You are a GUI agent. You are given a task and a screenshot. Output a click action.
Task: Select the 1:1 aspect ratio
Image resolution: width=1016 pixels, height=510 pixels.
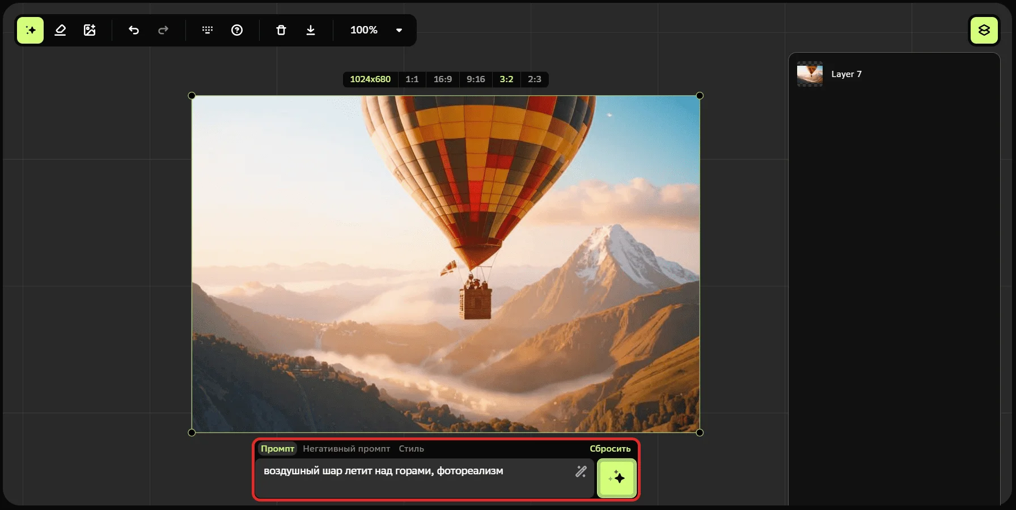412,79
